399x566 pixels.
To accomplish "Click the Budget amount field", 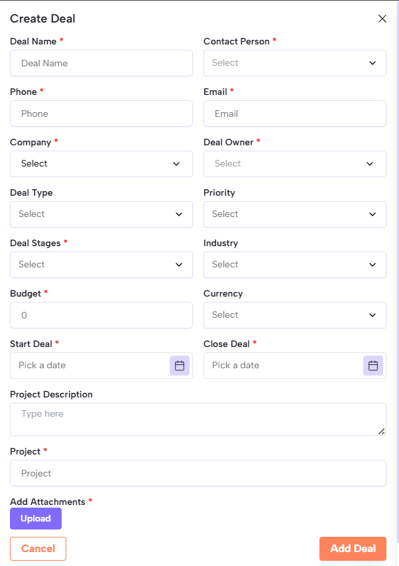I will 101,315.
